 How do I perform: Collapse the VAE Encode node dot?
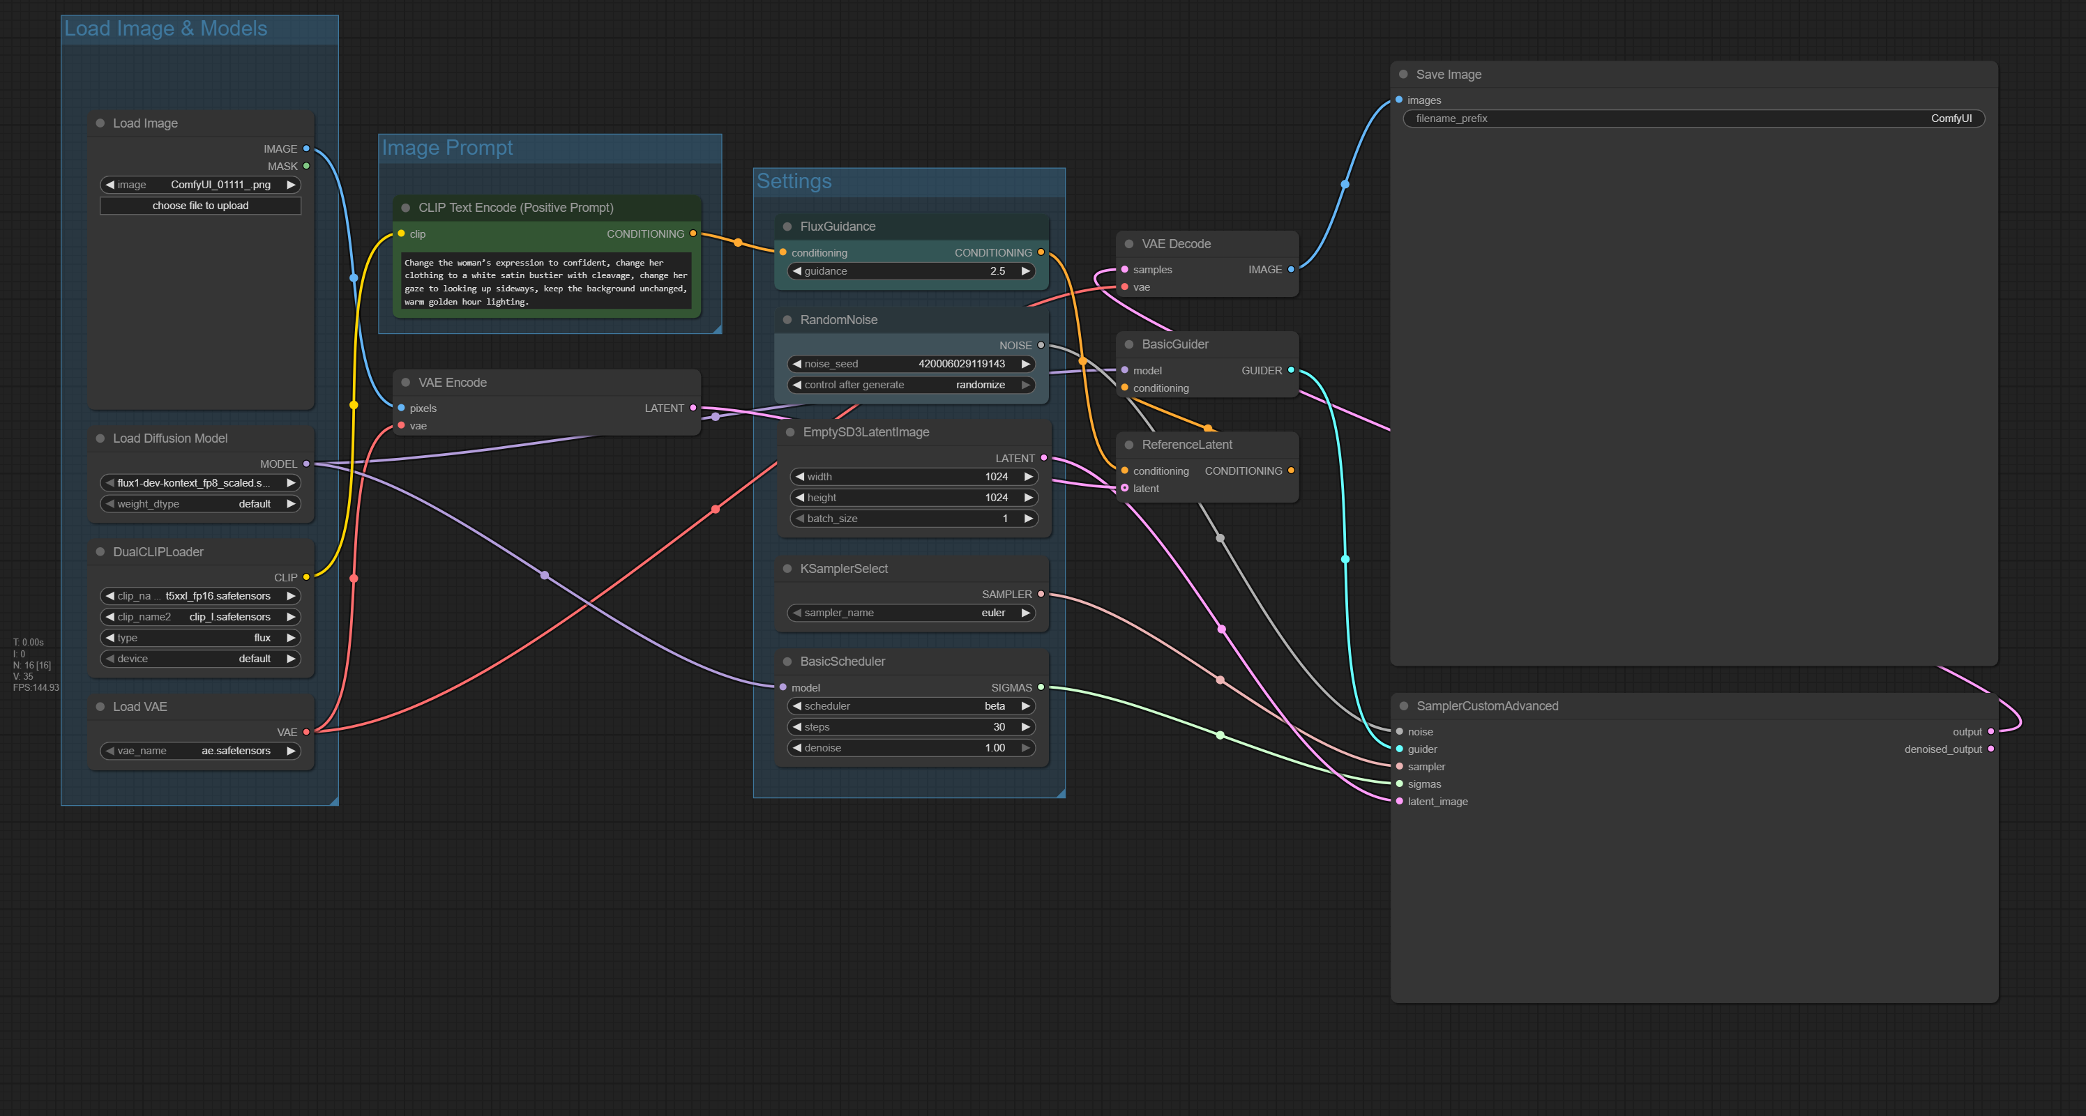pos(406,382)
